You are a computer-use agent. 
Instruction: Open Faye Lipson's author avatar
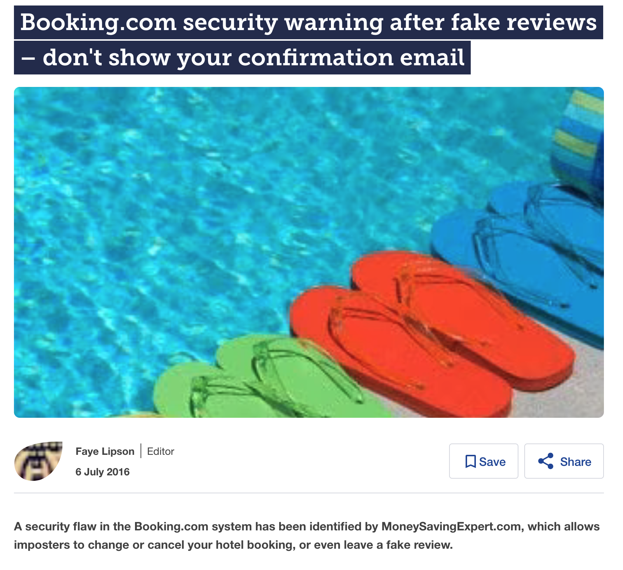38,461
